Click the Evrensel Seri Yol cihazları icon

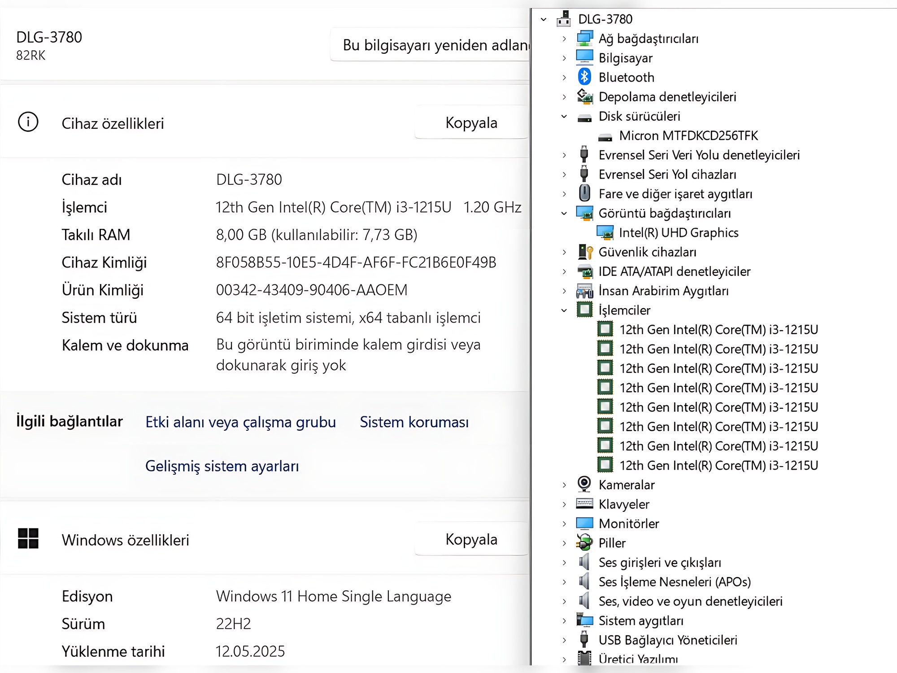[584, 174]
